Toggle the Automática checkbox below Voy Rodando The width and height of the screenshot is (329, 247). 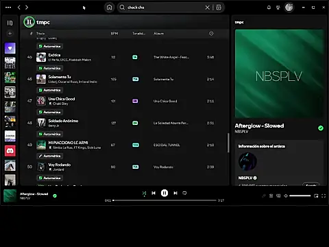click(x=50, y=178)
